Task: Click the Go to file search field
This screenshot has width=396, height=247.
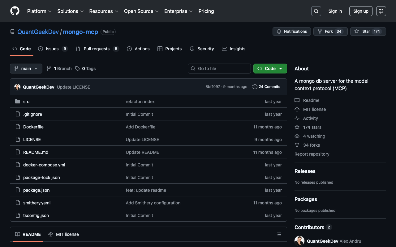Action: tap(219, 69)
